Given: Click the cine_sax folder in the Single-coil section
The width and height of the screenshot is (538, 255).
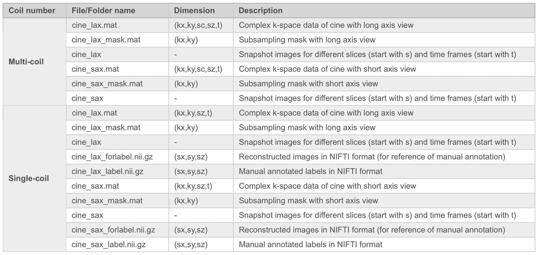Looking at the screenshot, I should click(87, 215).
